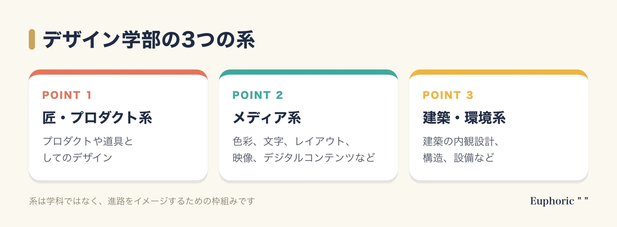This screenshot has width=617, height=227.
Task: Click the quotation marks after Euphoric
Action: pos(583,199)
